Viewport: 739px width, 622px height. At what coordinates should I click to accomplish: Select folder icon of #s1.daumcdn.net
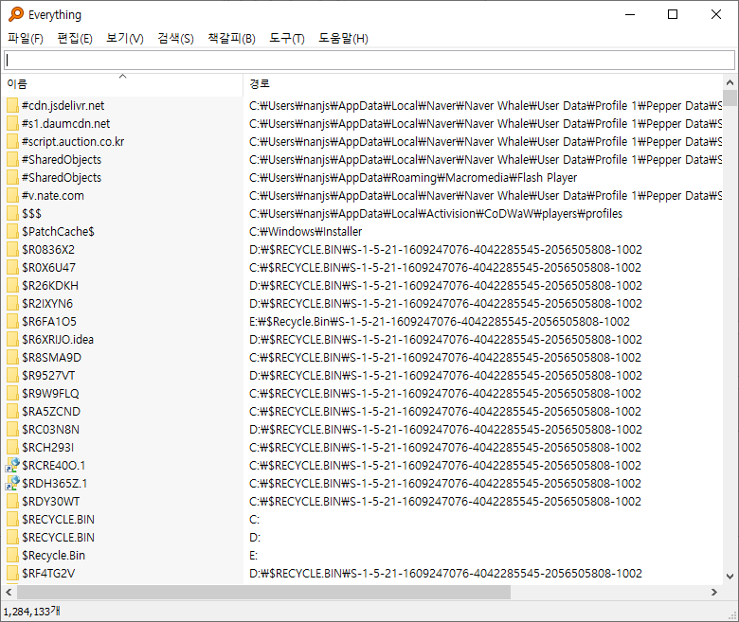tap(12, 123)
